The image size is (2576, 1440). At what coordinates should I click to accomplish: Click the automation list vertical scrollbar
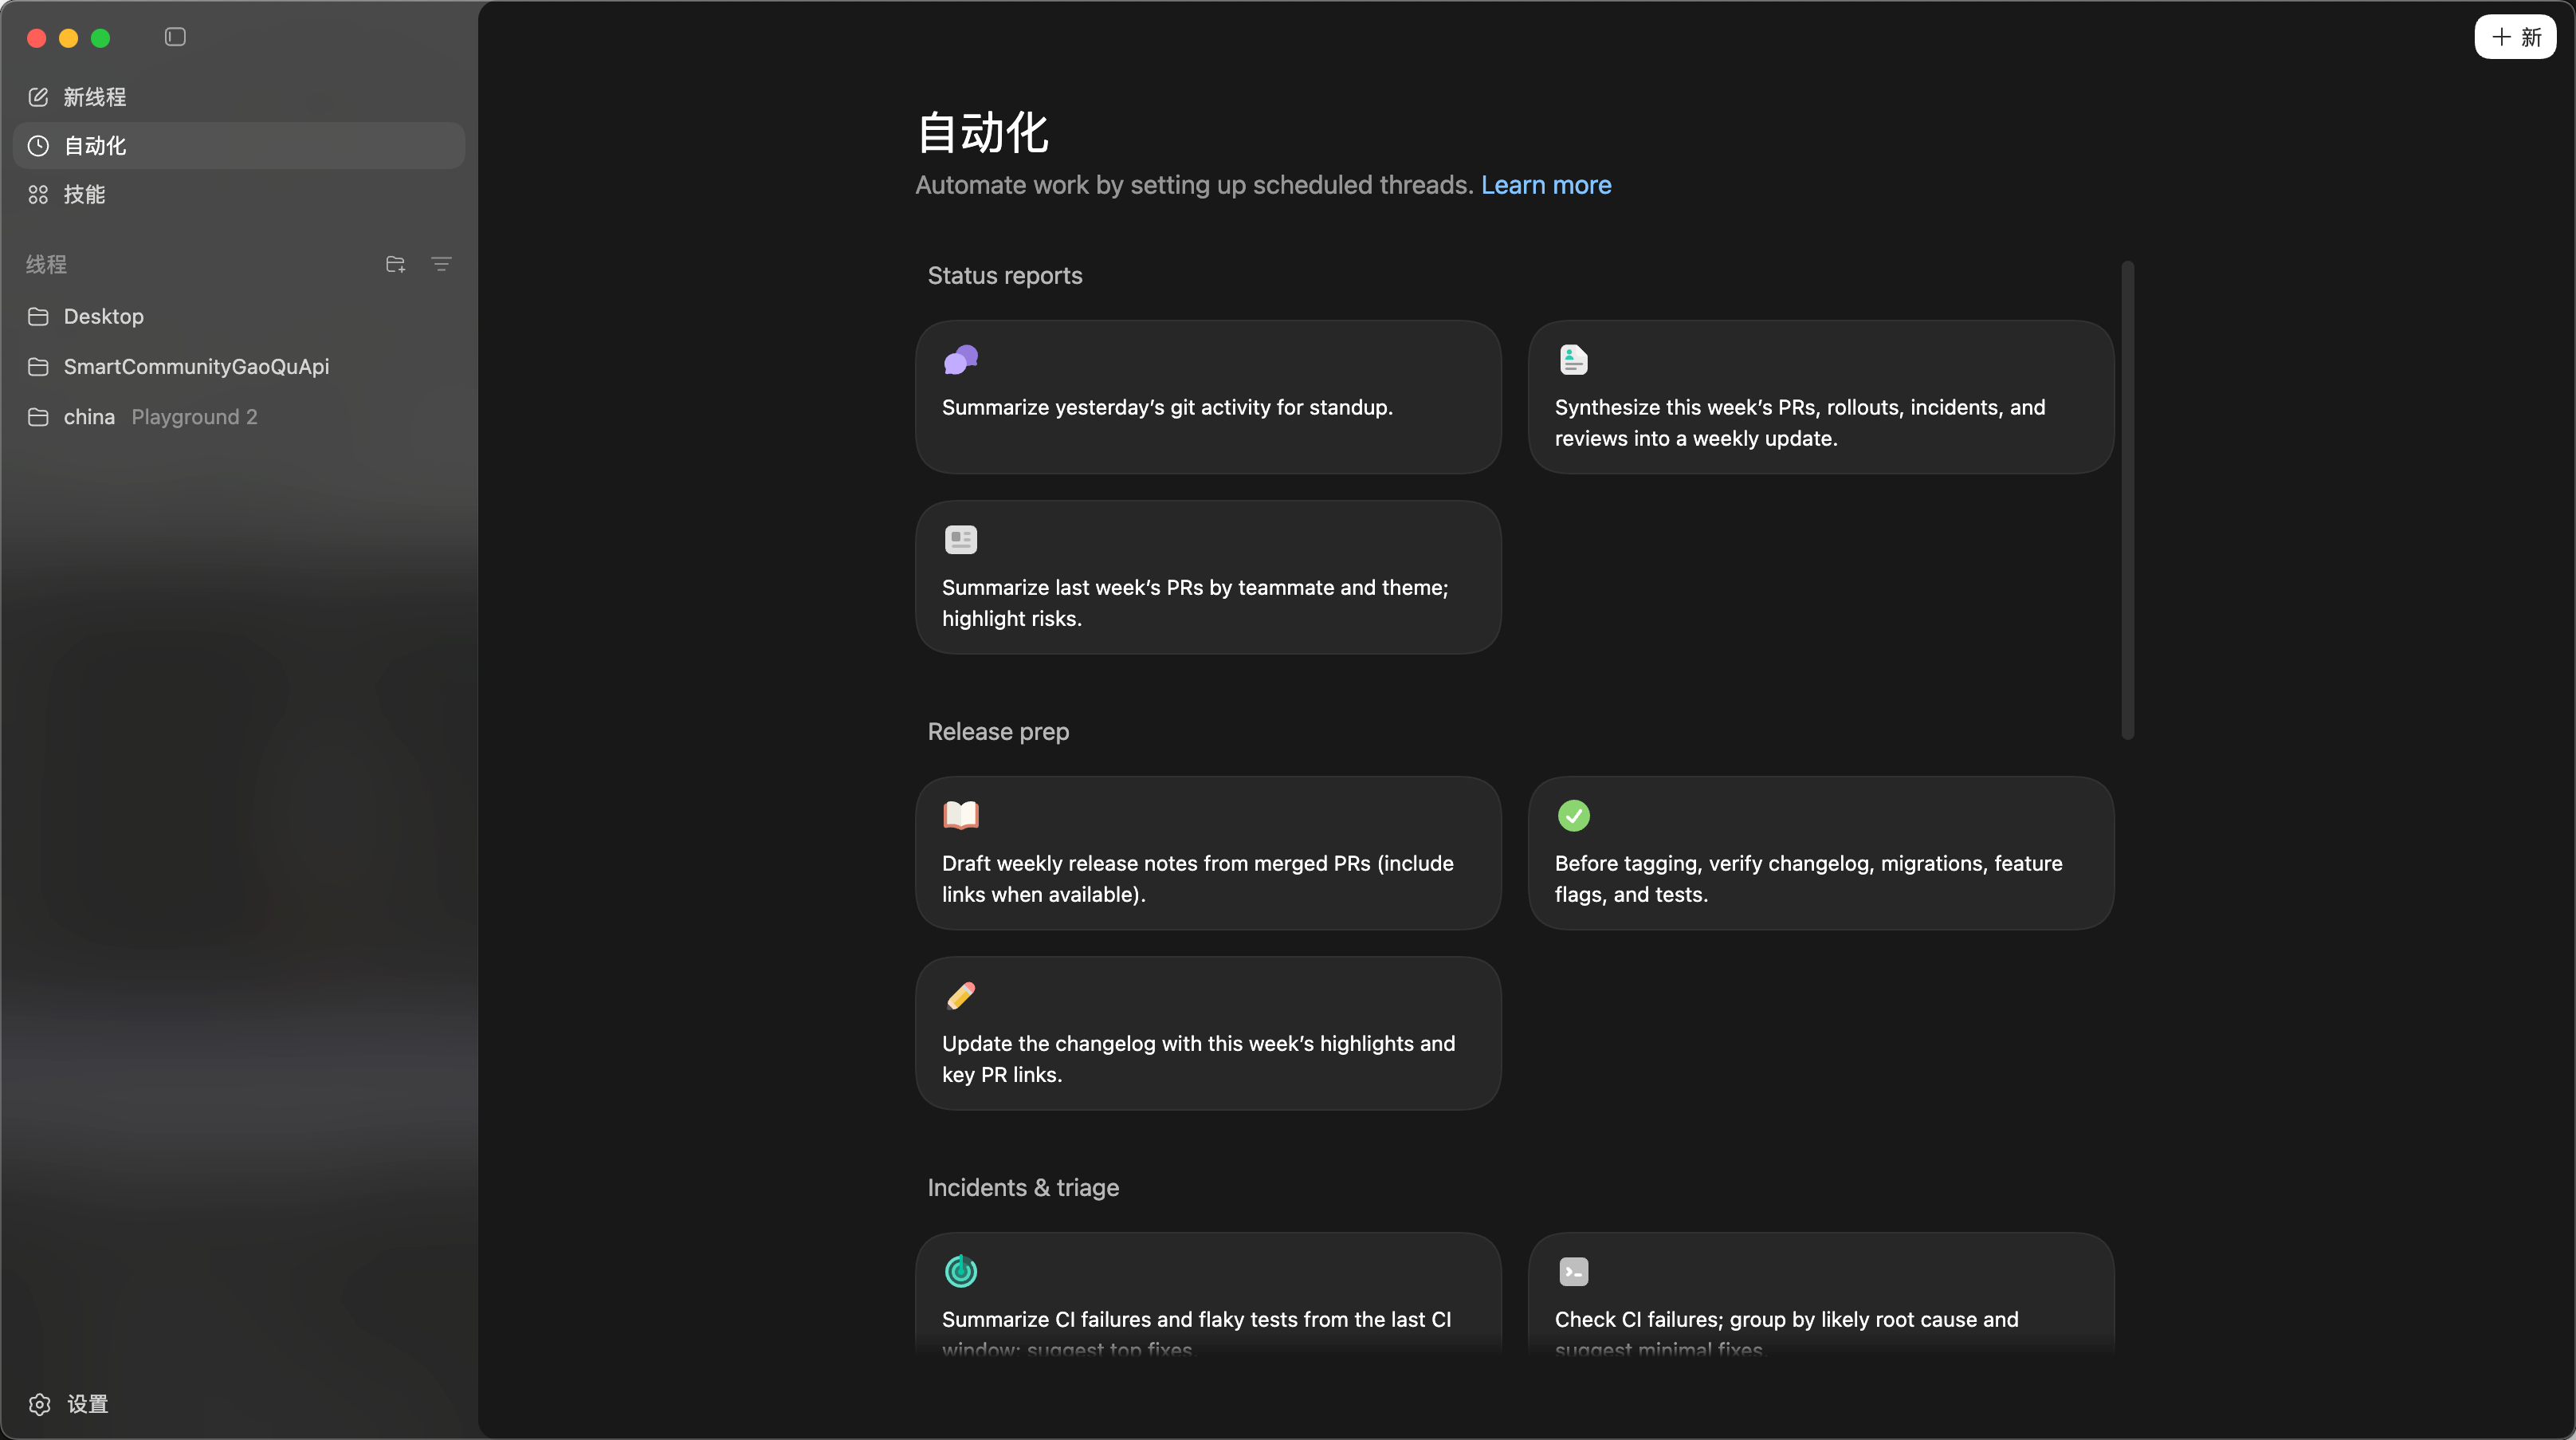tap(2127, 501)
